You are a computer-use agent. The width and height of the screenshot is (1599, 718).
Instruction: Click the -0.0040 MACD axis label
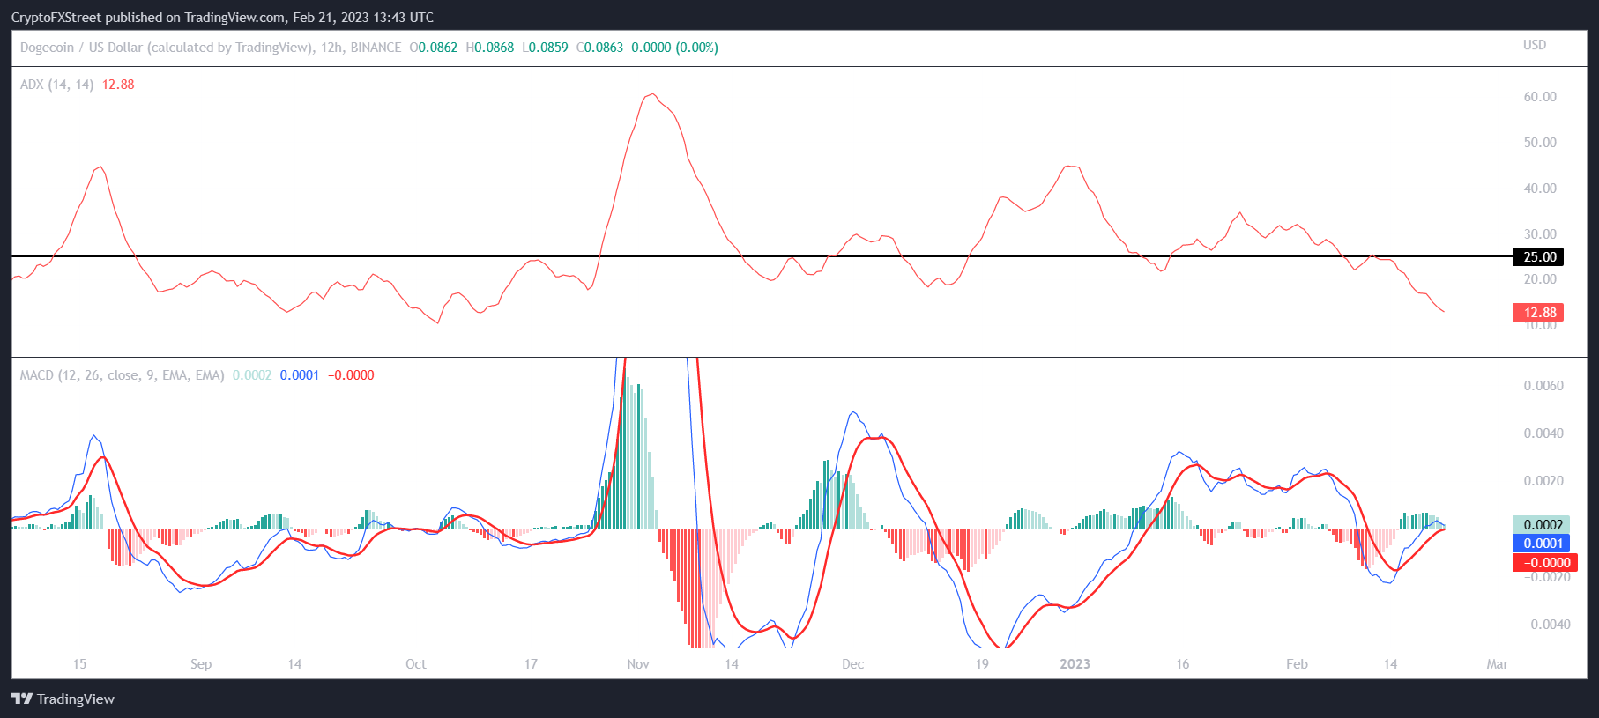(1547, 625)
